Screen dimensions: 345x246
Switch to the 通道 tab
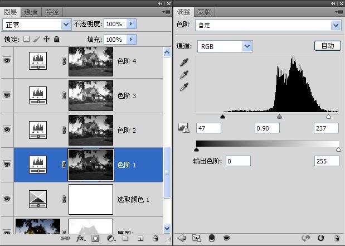pos(31,12)
